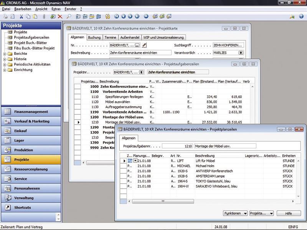Open the Funktionen dropdown button

[235, 213]
